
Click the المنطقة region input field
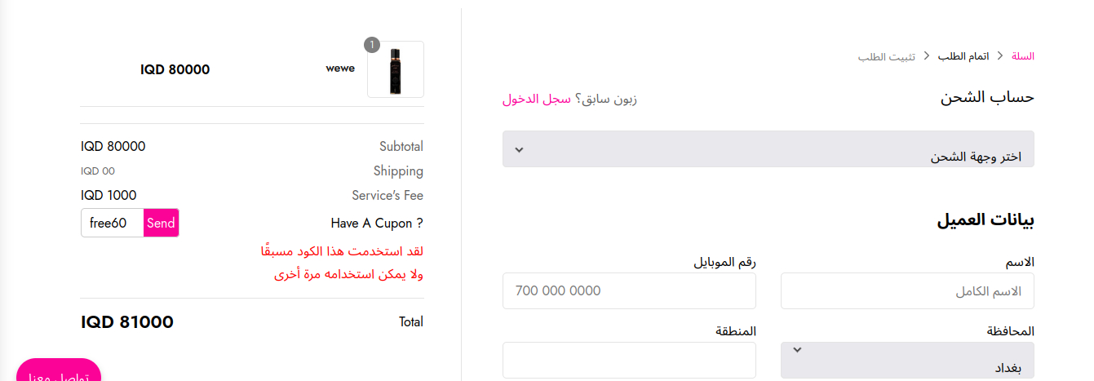click(629, 360)
